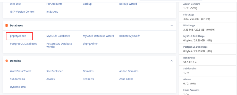Open the Subdomains page
This screenshot has width=237, height=95.
coord(17,79)
